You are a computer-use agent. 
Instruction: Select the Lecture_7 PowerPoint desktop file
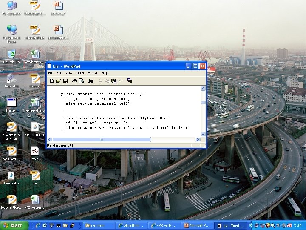pyautogui.click(x=58, y=8)
